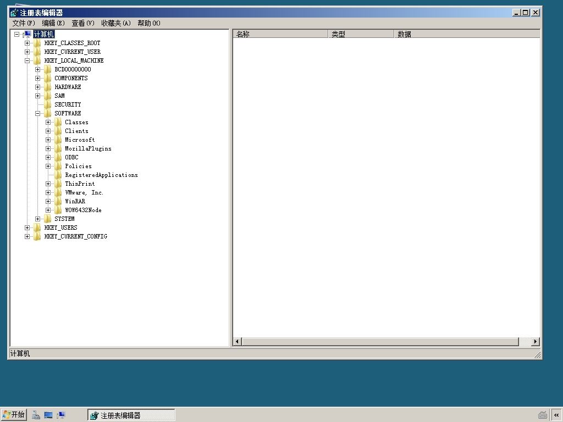Collapse the SOFTWARE key
The width and height of the screenshot is (563, 422).
(37, 113)
